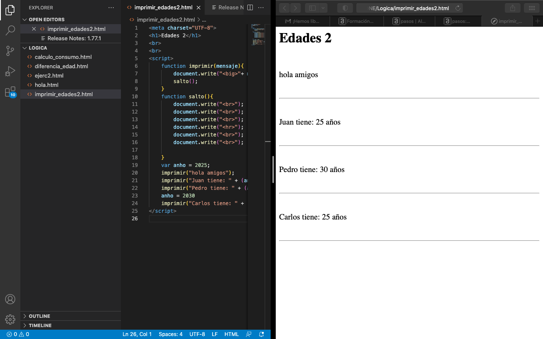Place cursor on line 26 in editor

tap(198, 219)
